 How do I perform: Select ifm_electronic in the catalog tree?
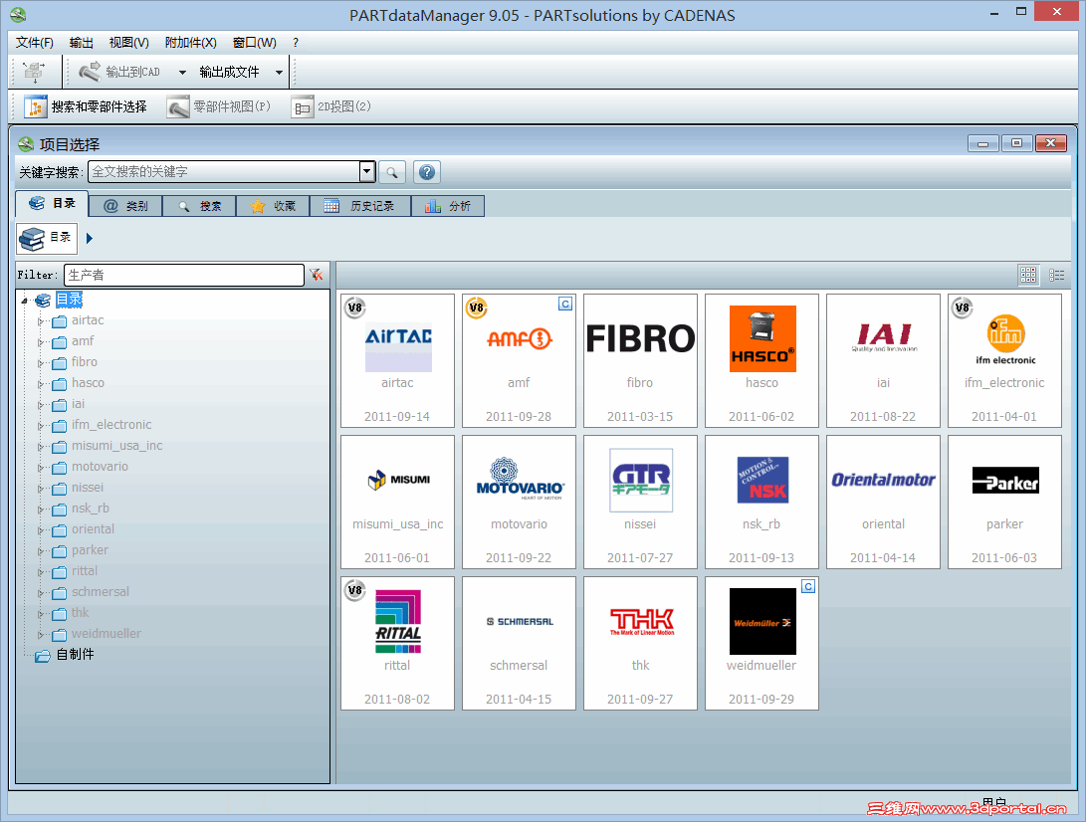click(x=110, y=425)
